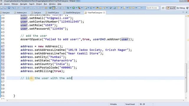This screenshot has height=106, width=189.
Task: Minimize the editor area
Action: [183, 12]
